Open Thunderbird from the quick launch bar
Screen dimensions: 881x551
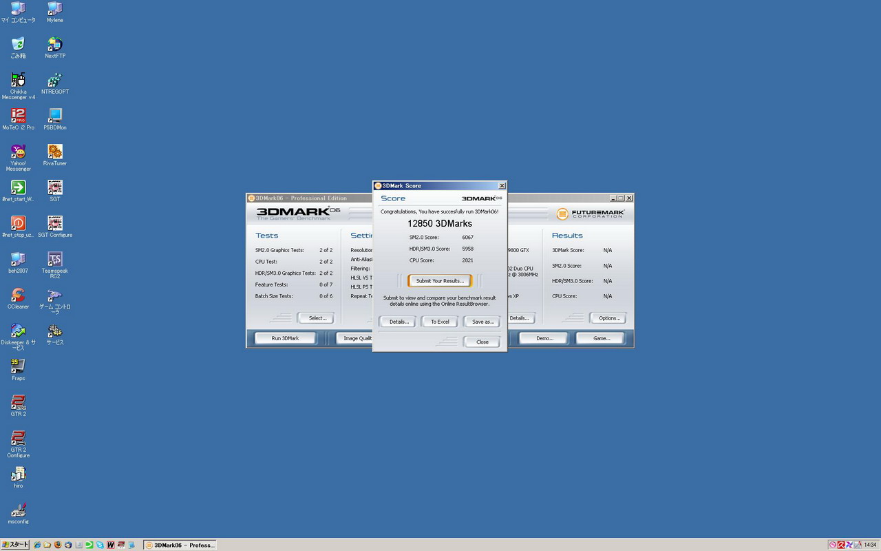point(68,545)
